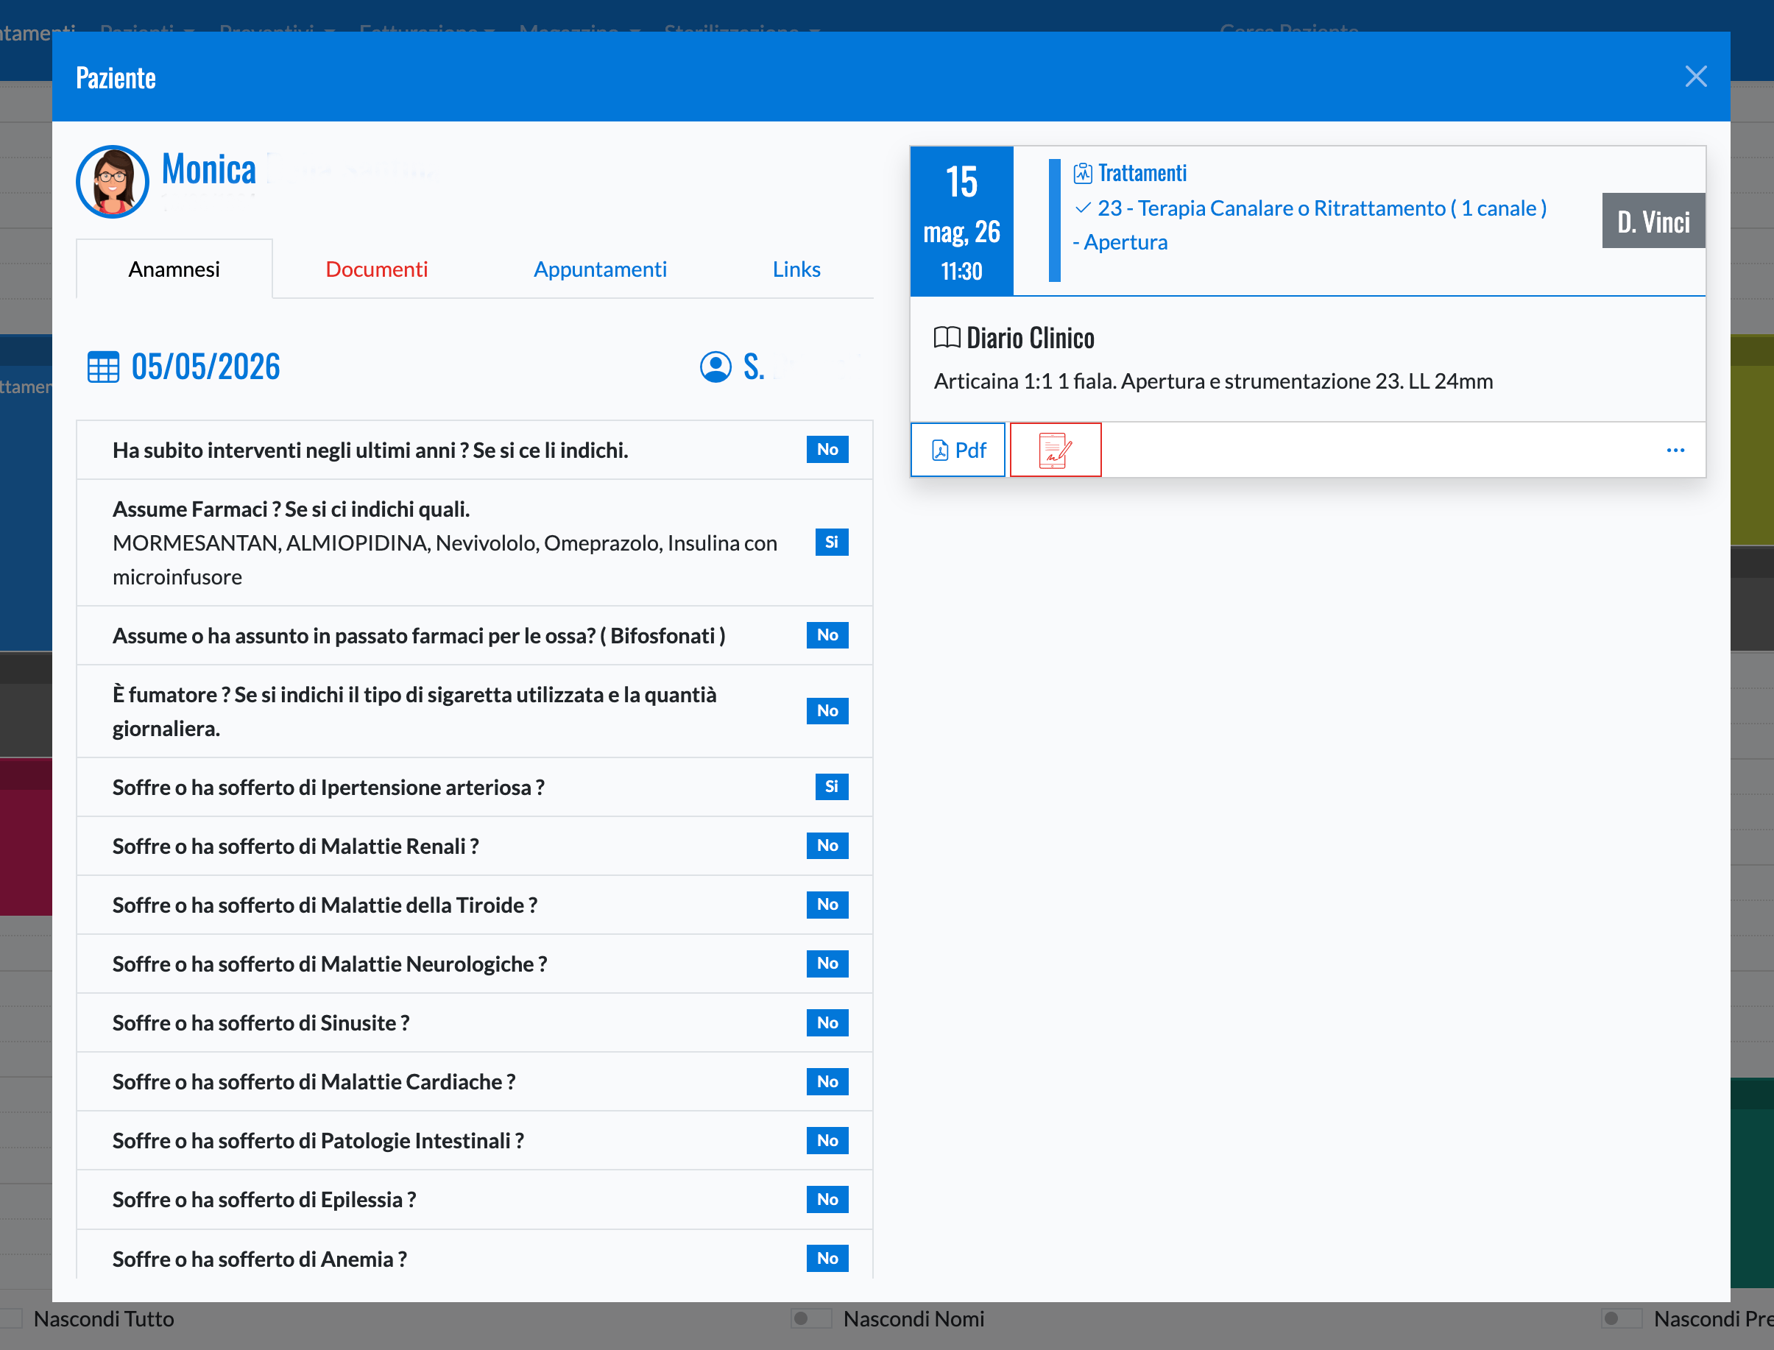Click the Diario Clinico book icon

click(x=947, y=337)
